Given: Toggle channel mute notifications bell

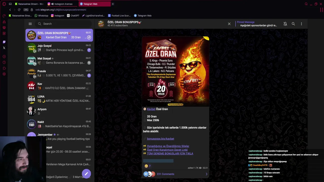Looking at the screenshot, I should pos(285,24).
